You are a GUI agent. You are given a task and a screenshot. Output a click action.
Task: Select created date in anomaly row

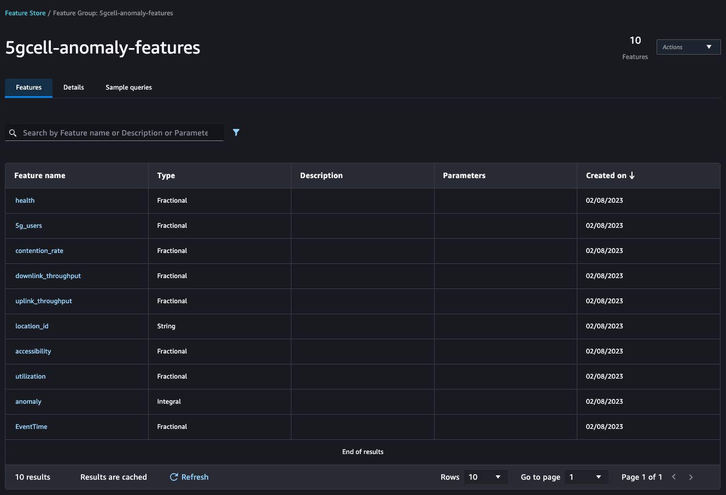coord(648,402)
